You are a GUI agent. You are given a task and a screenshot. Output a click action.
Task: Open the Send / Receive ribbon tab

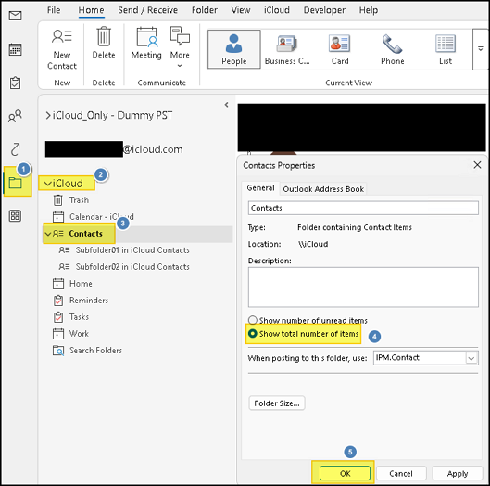click(148, 10)
